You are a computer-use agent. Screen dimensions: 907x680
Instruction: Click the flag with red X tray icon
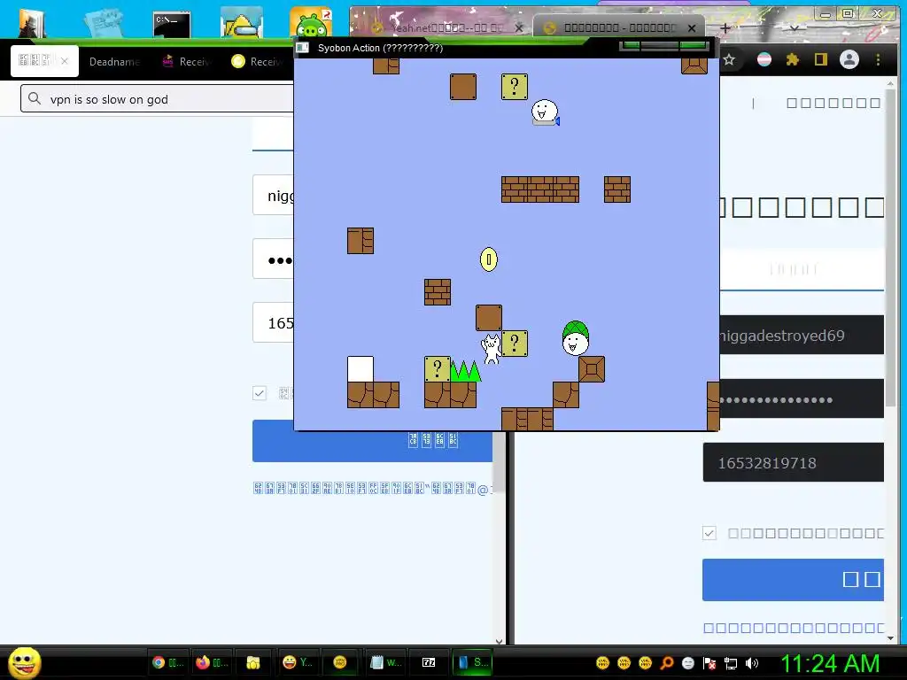[x=709, y=663]
